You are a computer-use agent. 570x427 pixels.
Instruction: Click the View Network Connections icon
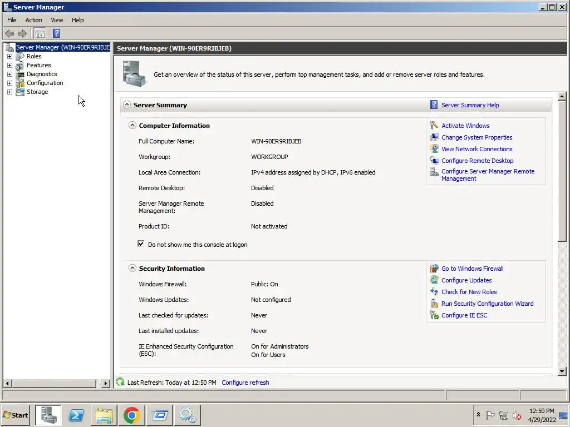(434, 149)
